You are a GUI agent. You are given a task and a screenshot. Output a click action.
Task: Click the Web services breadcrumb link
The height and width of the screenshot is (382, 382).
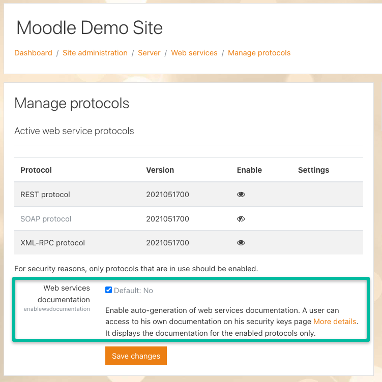pyautogui.click(x=194, y=53)
